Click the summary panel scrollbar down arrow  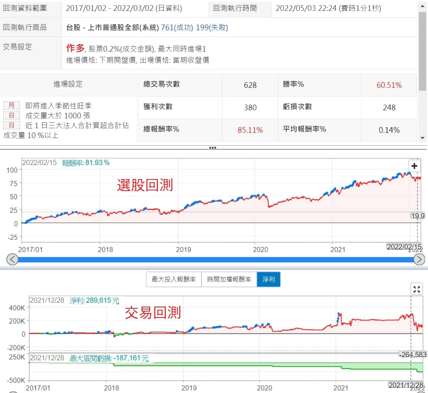[422, 138]
